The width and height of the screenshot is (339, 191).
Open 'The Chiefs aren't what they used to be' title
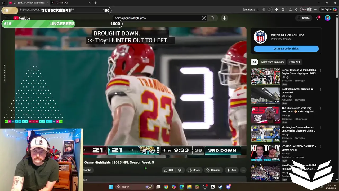pos(299,110)
